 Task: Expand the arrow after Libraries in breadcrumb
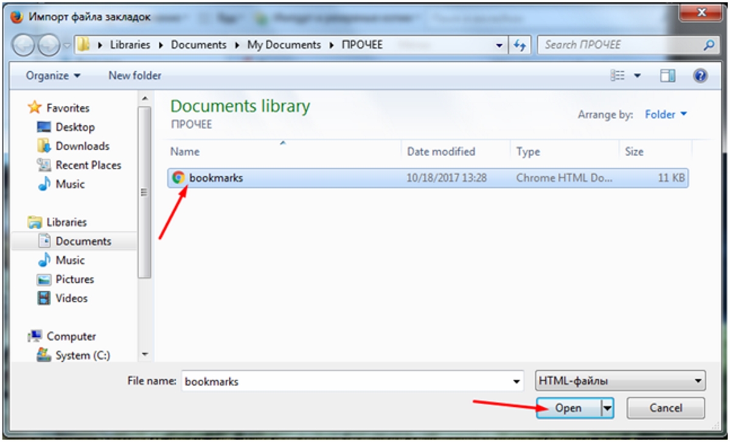(x=162, y=45)
